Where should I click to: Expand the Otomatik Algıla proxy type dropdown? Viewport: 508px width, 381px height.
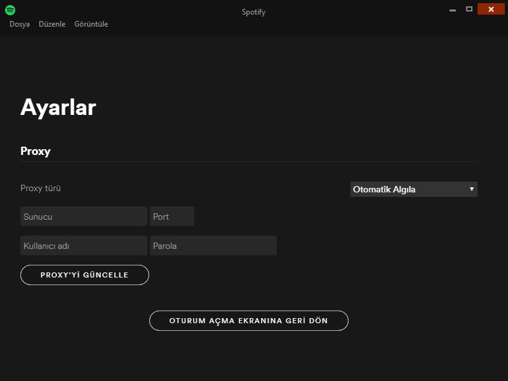(x=414, y=189)
